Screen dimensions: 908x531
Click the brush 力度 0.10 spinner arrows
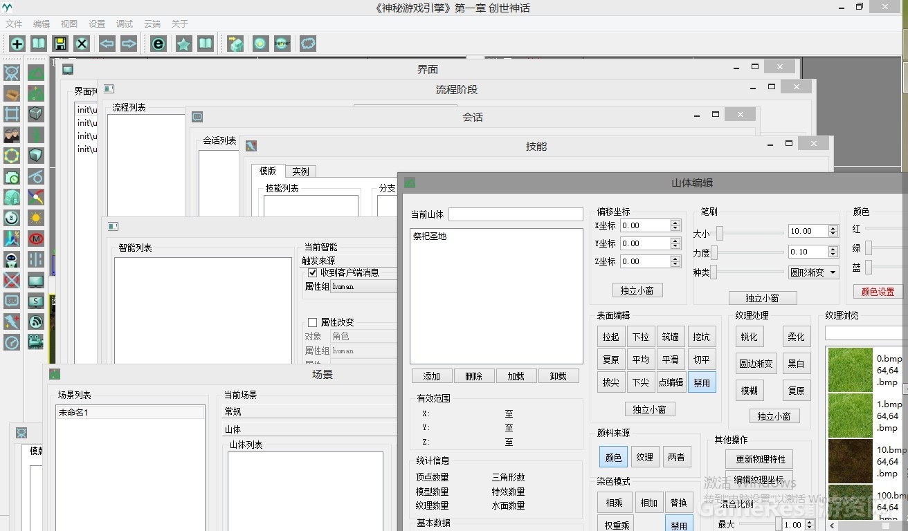click(833, 252)
